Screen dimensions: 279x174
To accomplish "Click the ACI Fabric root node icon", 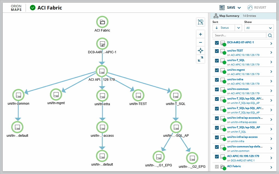I will [x=102, y=22].
